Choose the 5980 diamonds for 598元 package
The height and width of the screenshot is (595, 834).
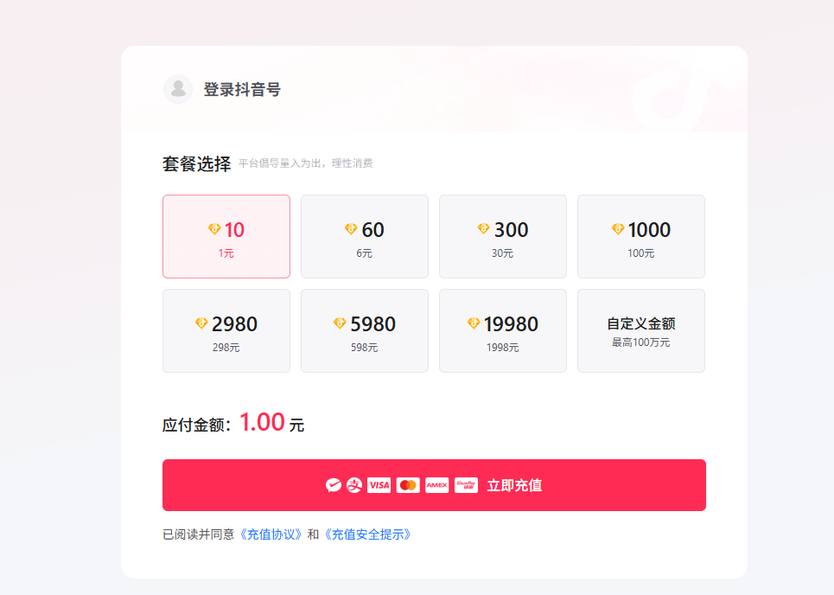[365, 331]
